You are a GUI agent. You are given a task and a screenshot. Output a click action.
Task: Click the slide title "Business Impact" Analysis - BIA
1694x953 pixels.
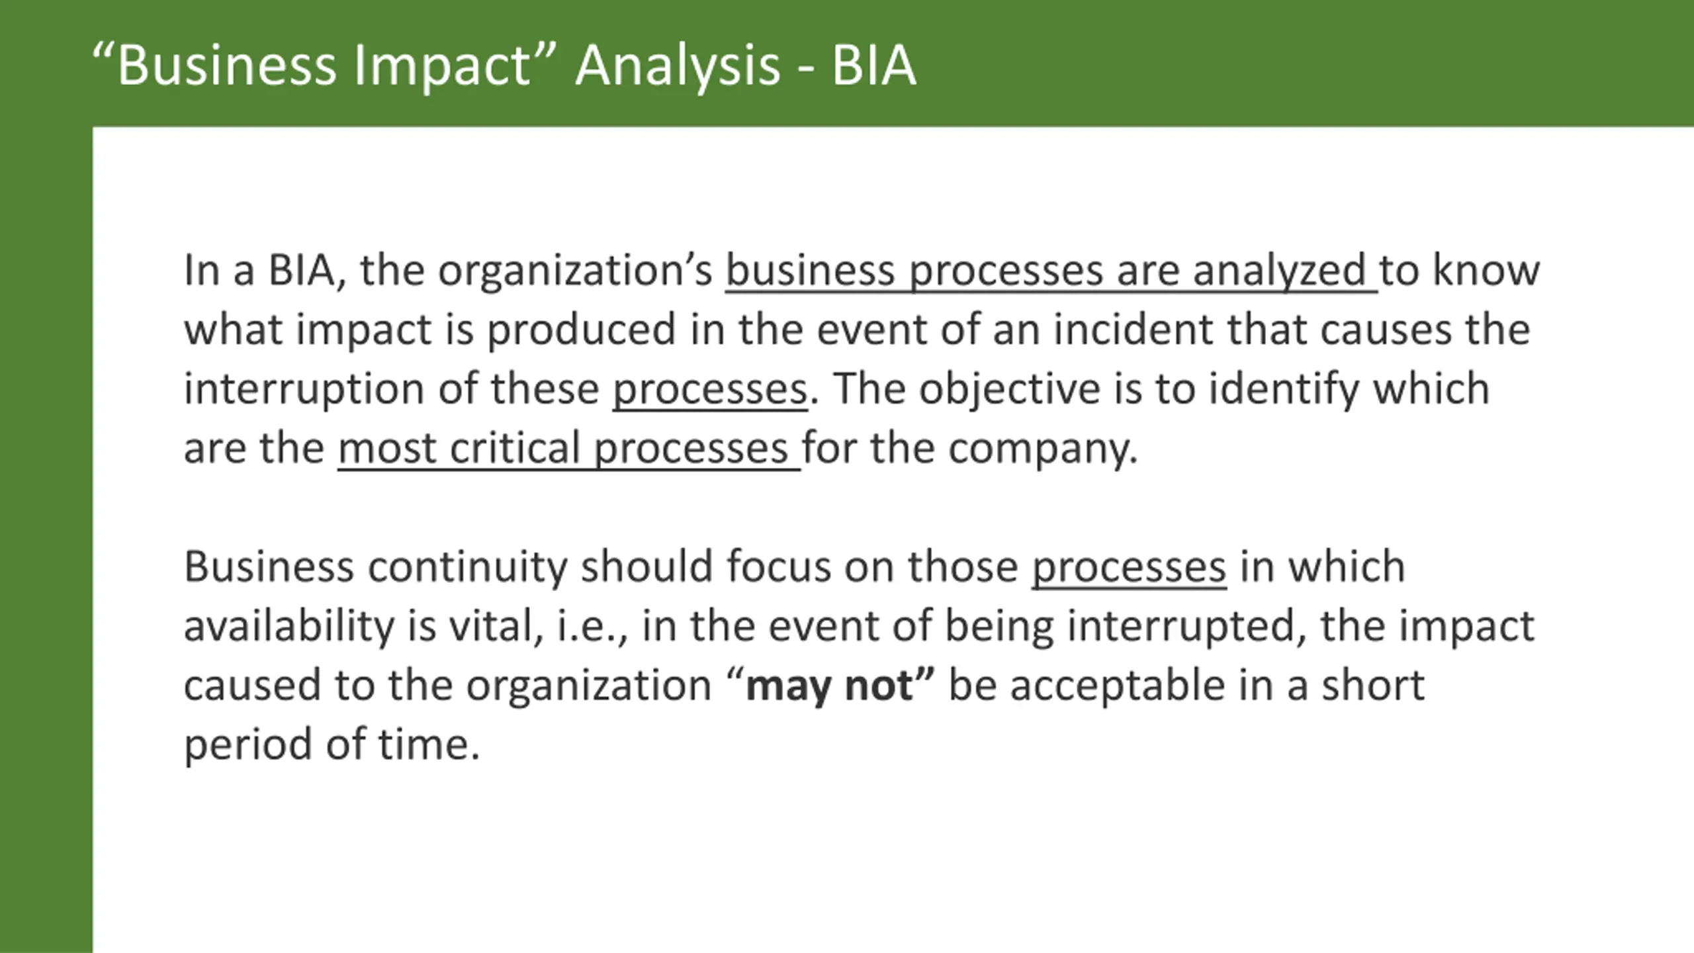pos(504,66)
